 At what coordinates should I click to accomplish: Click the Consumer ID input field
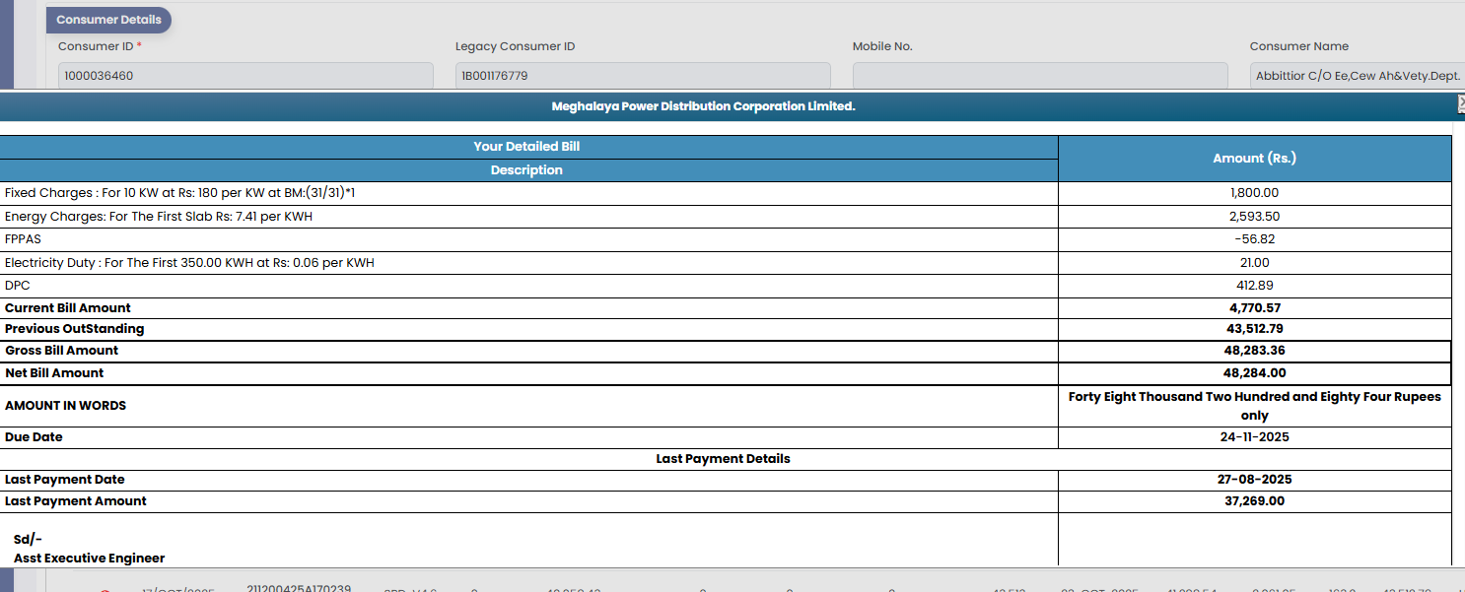[x=245, y=76]
